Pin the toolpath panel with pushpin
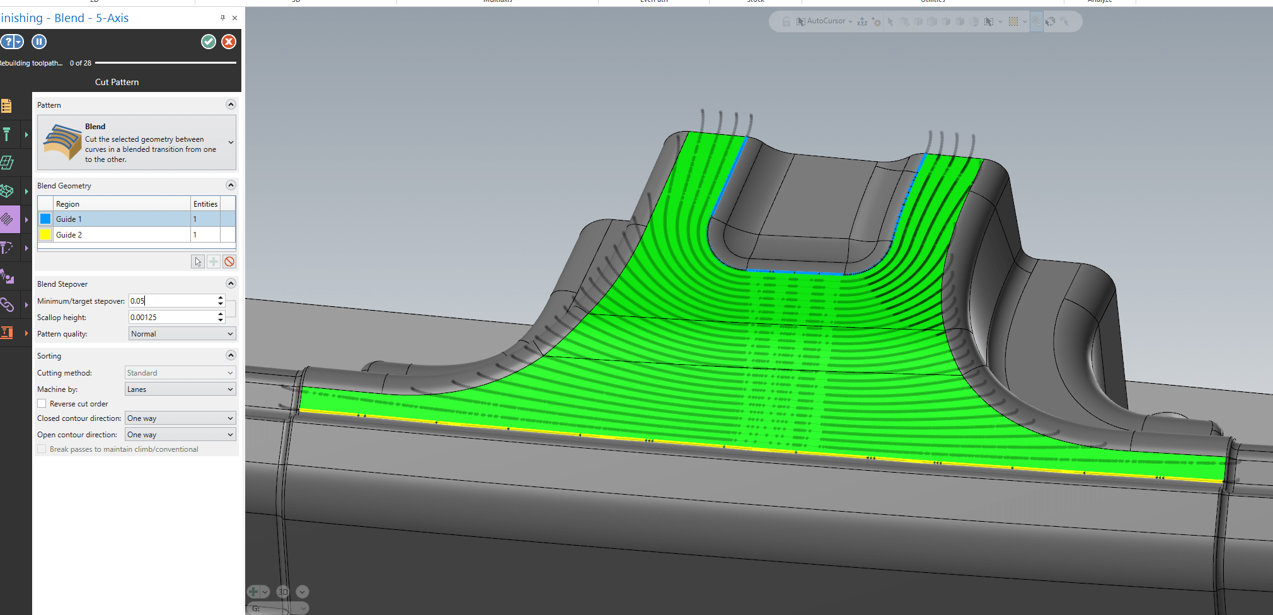This screenshot has height=615, width=1273. pos(222,18)
